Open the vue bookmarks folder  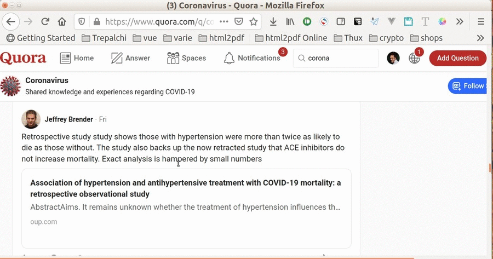pyautogui.click(x=145, y=38)
